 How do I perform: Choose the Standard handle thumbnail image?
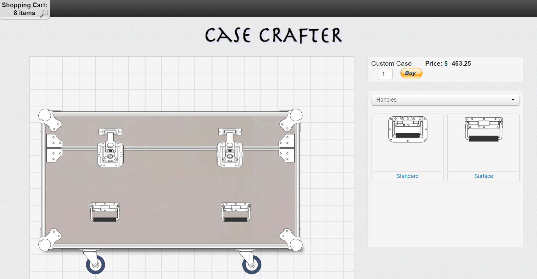pyautogui.click(x=407, y=129)
